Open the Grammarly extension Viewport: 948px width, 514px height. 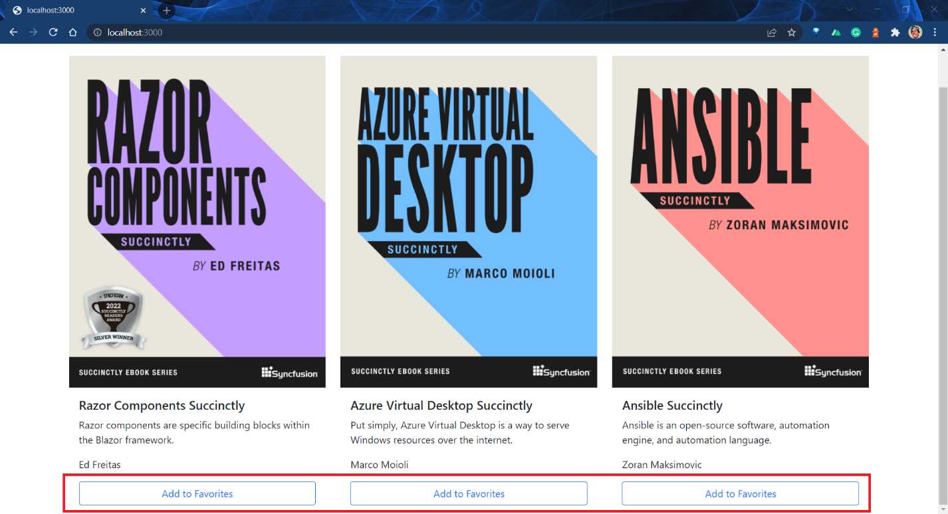click(856, 32)
